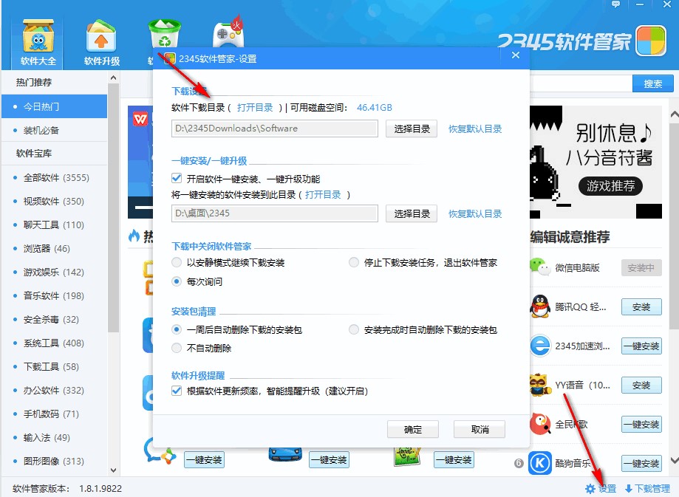Close the settings dialog
Image resolution: width=679 pixels, height=497 pixels.
tap(515, 55)
